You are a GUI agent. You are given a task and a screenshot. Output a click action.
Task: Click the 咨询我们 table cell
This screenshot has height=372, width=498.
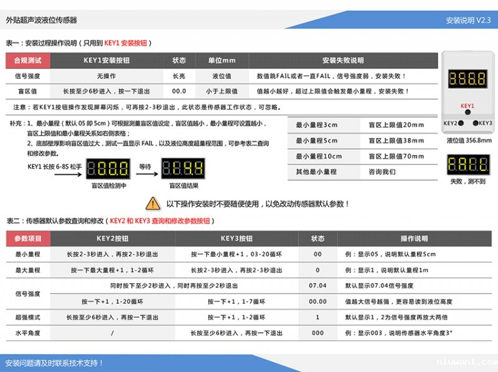click(x=382, y=172)
